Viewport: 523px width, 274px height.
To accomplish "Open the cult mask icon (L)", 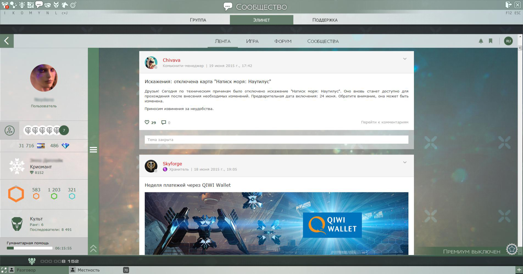I will coord(56,5).
